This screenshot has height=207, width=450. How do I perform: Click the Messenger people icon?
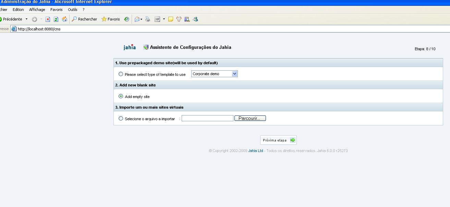(x=179, y=19)
